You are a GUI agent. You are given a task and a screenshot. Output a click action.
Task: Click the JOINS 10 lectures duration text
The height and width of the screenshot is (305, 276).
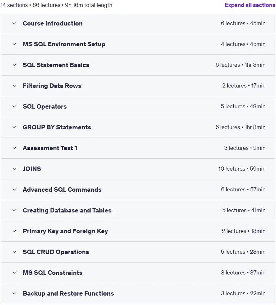[x=242, y=169]
